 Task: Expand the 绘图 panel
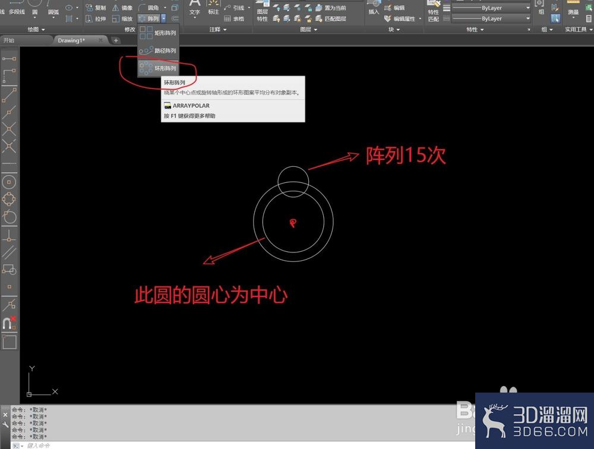coord(36,29)
